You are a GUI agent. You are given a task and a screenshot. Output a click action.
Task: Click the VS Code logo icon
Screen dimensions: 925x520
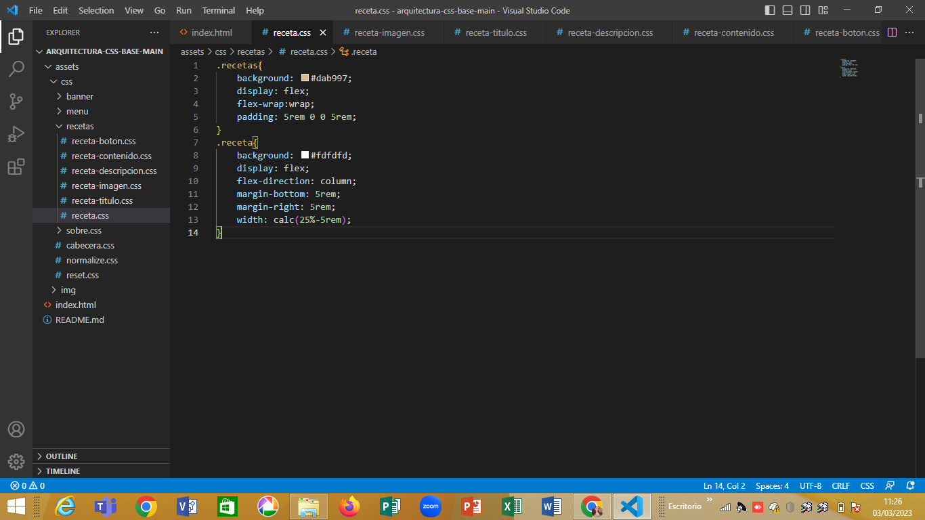12,10
